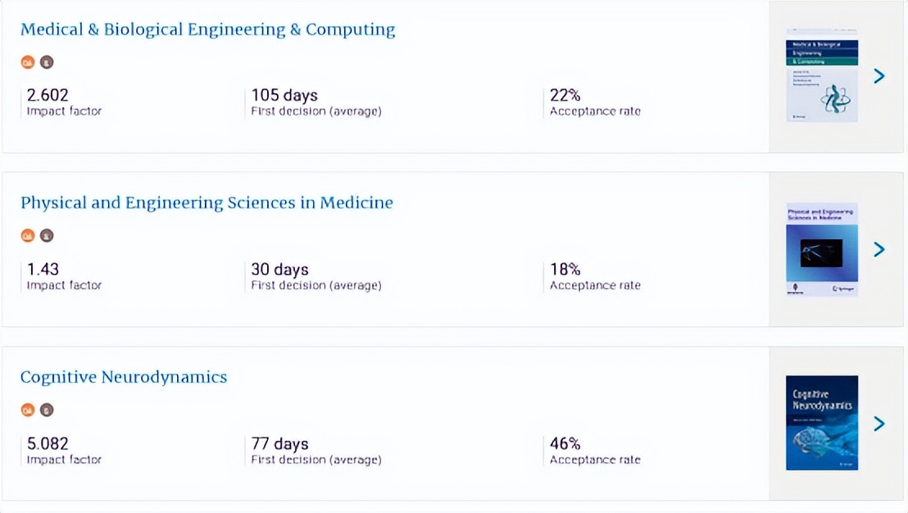Viewport: 908px width, 513px height.
Task: Open the Physical and Engineering Sciences chevron arrow
Action: click(x=878, y=249)
